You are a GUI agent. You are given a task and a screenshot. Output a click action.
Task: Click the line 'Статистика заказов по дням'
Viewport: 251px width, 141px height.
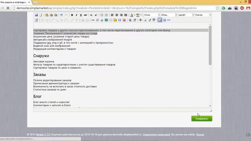pyautogui.click(x=50, y=90)
